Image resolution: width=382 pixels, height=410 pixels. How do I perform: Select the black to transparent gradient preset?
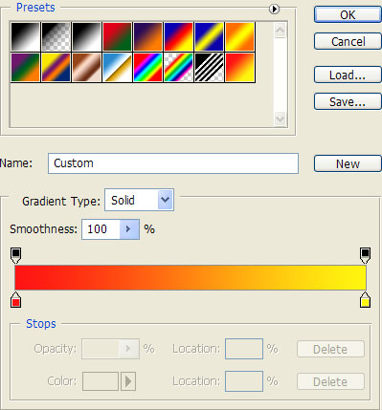(x=56, y=36)
